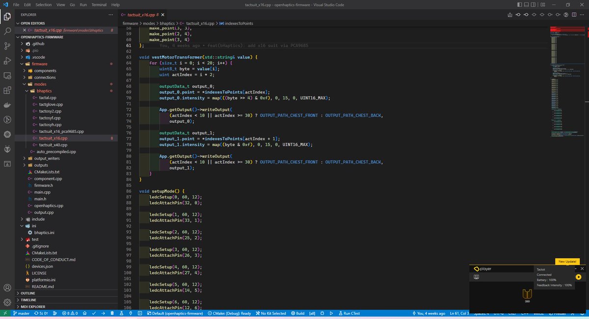The height and width of the screenshot is (319, 589).
Task: Click New Update! button in bHaptics Player
Action: pyautogui.click(x=566, y=262)
